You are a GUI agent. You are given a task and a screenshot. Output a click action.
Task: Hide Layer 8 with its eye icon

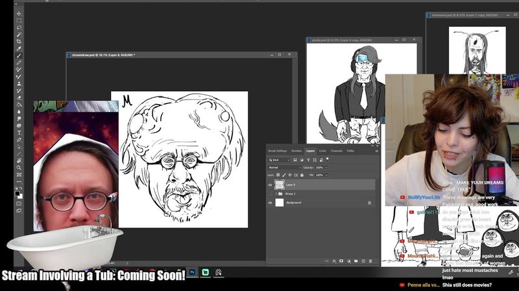point(270,185)
